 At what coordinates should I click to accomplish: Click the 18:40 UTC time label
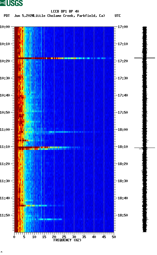point(123,198)
